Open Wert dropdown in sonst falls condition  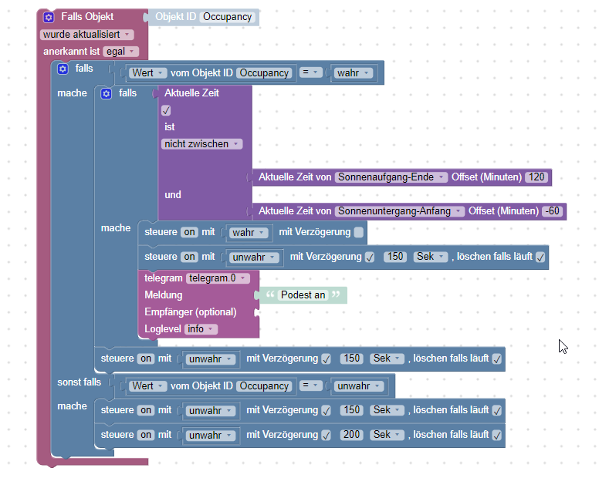148,386
